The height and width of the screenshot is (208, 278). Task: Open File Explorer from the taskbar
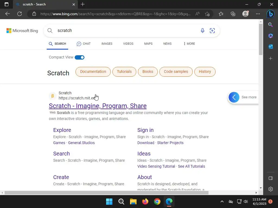click(133, 201)
